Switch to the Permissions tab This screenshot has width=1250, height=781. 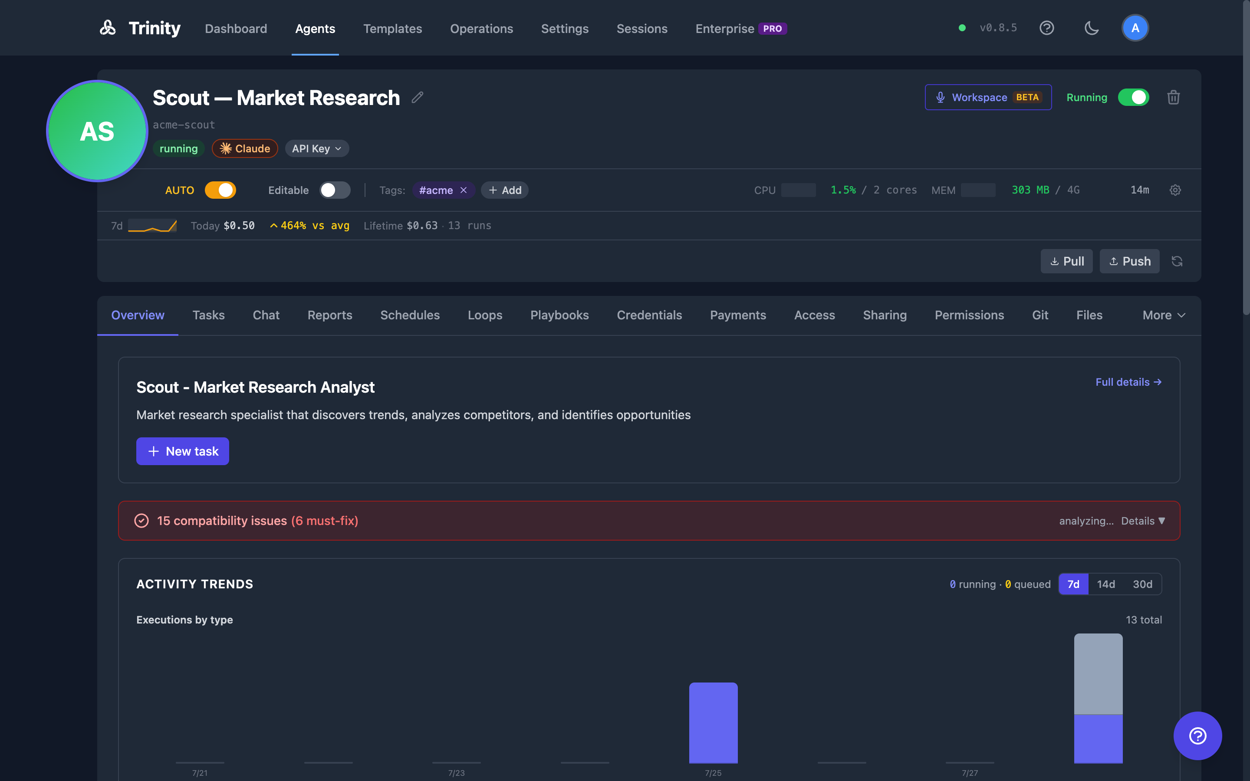pos(970,315)
